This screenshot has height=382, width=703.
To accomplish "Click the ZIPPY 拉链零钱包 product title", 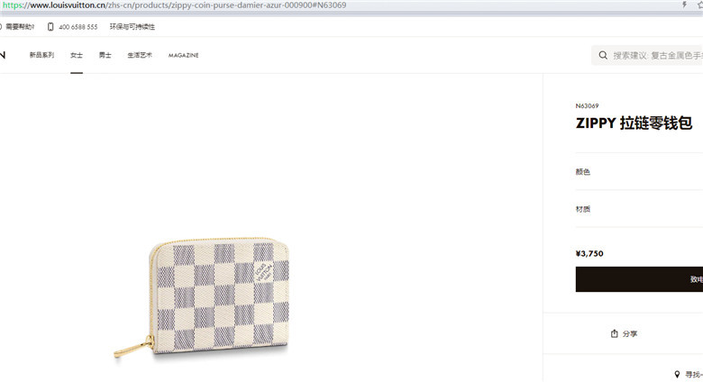I will coord(634,123).
